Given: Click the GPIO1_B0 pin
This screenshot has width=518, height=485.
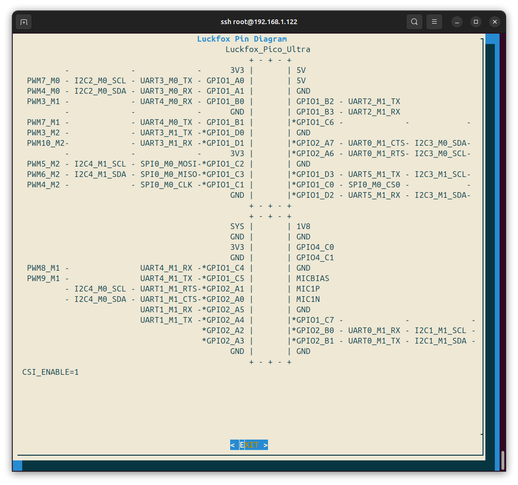Looking at the screenshot, I should 225,102.
